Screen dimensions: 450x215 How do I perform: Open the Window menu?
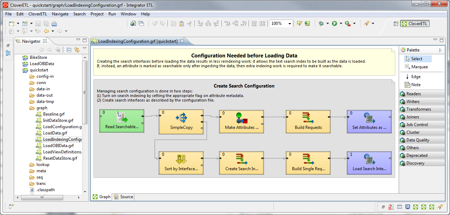click(128, 14)
